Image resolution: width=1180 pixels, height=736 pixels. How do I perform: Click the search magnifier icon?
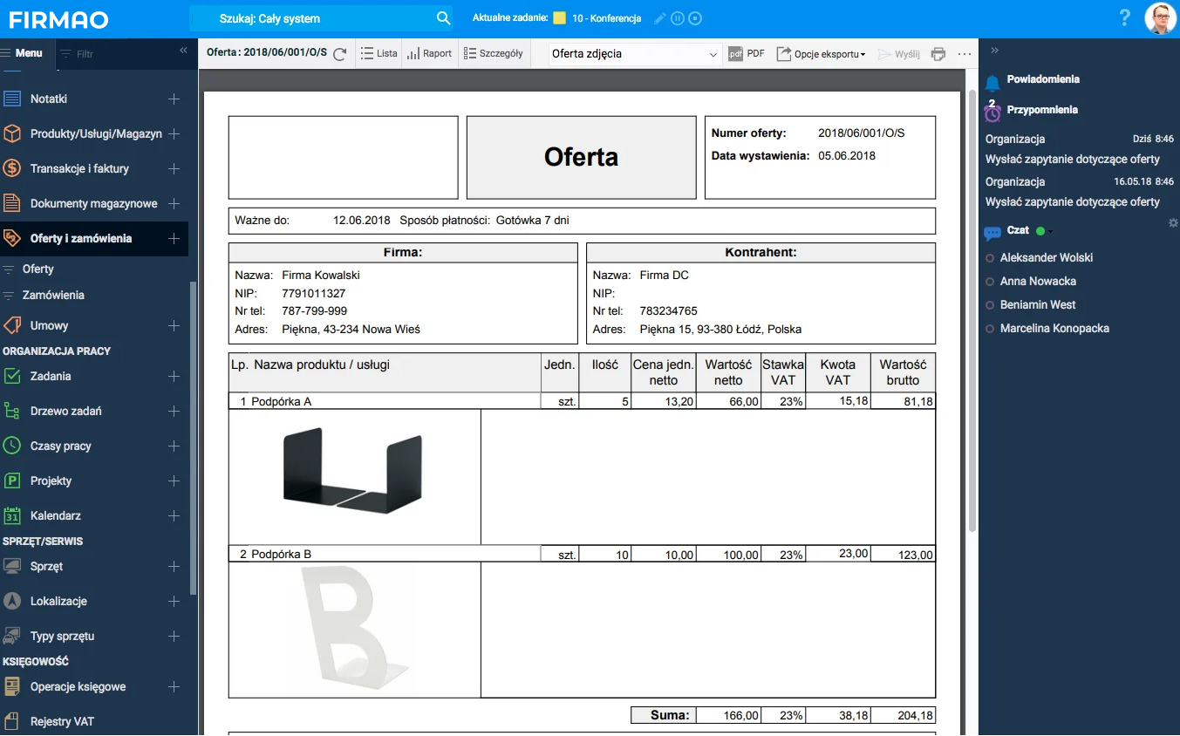point(443,18)
